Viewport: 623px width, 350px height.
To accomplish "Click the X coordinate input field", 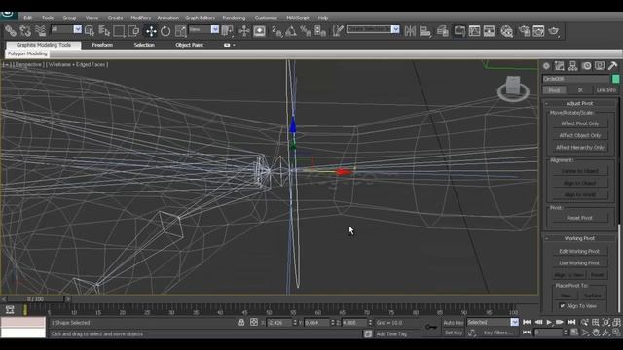I will point(279,323).
